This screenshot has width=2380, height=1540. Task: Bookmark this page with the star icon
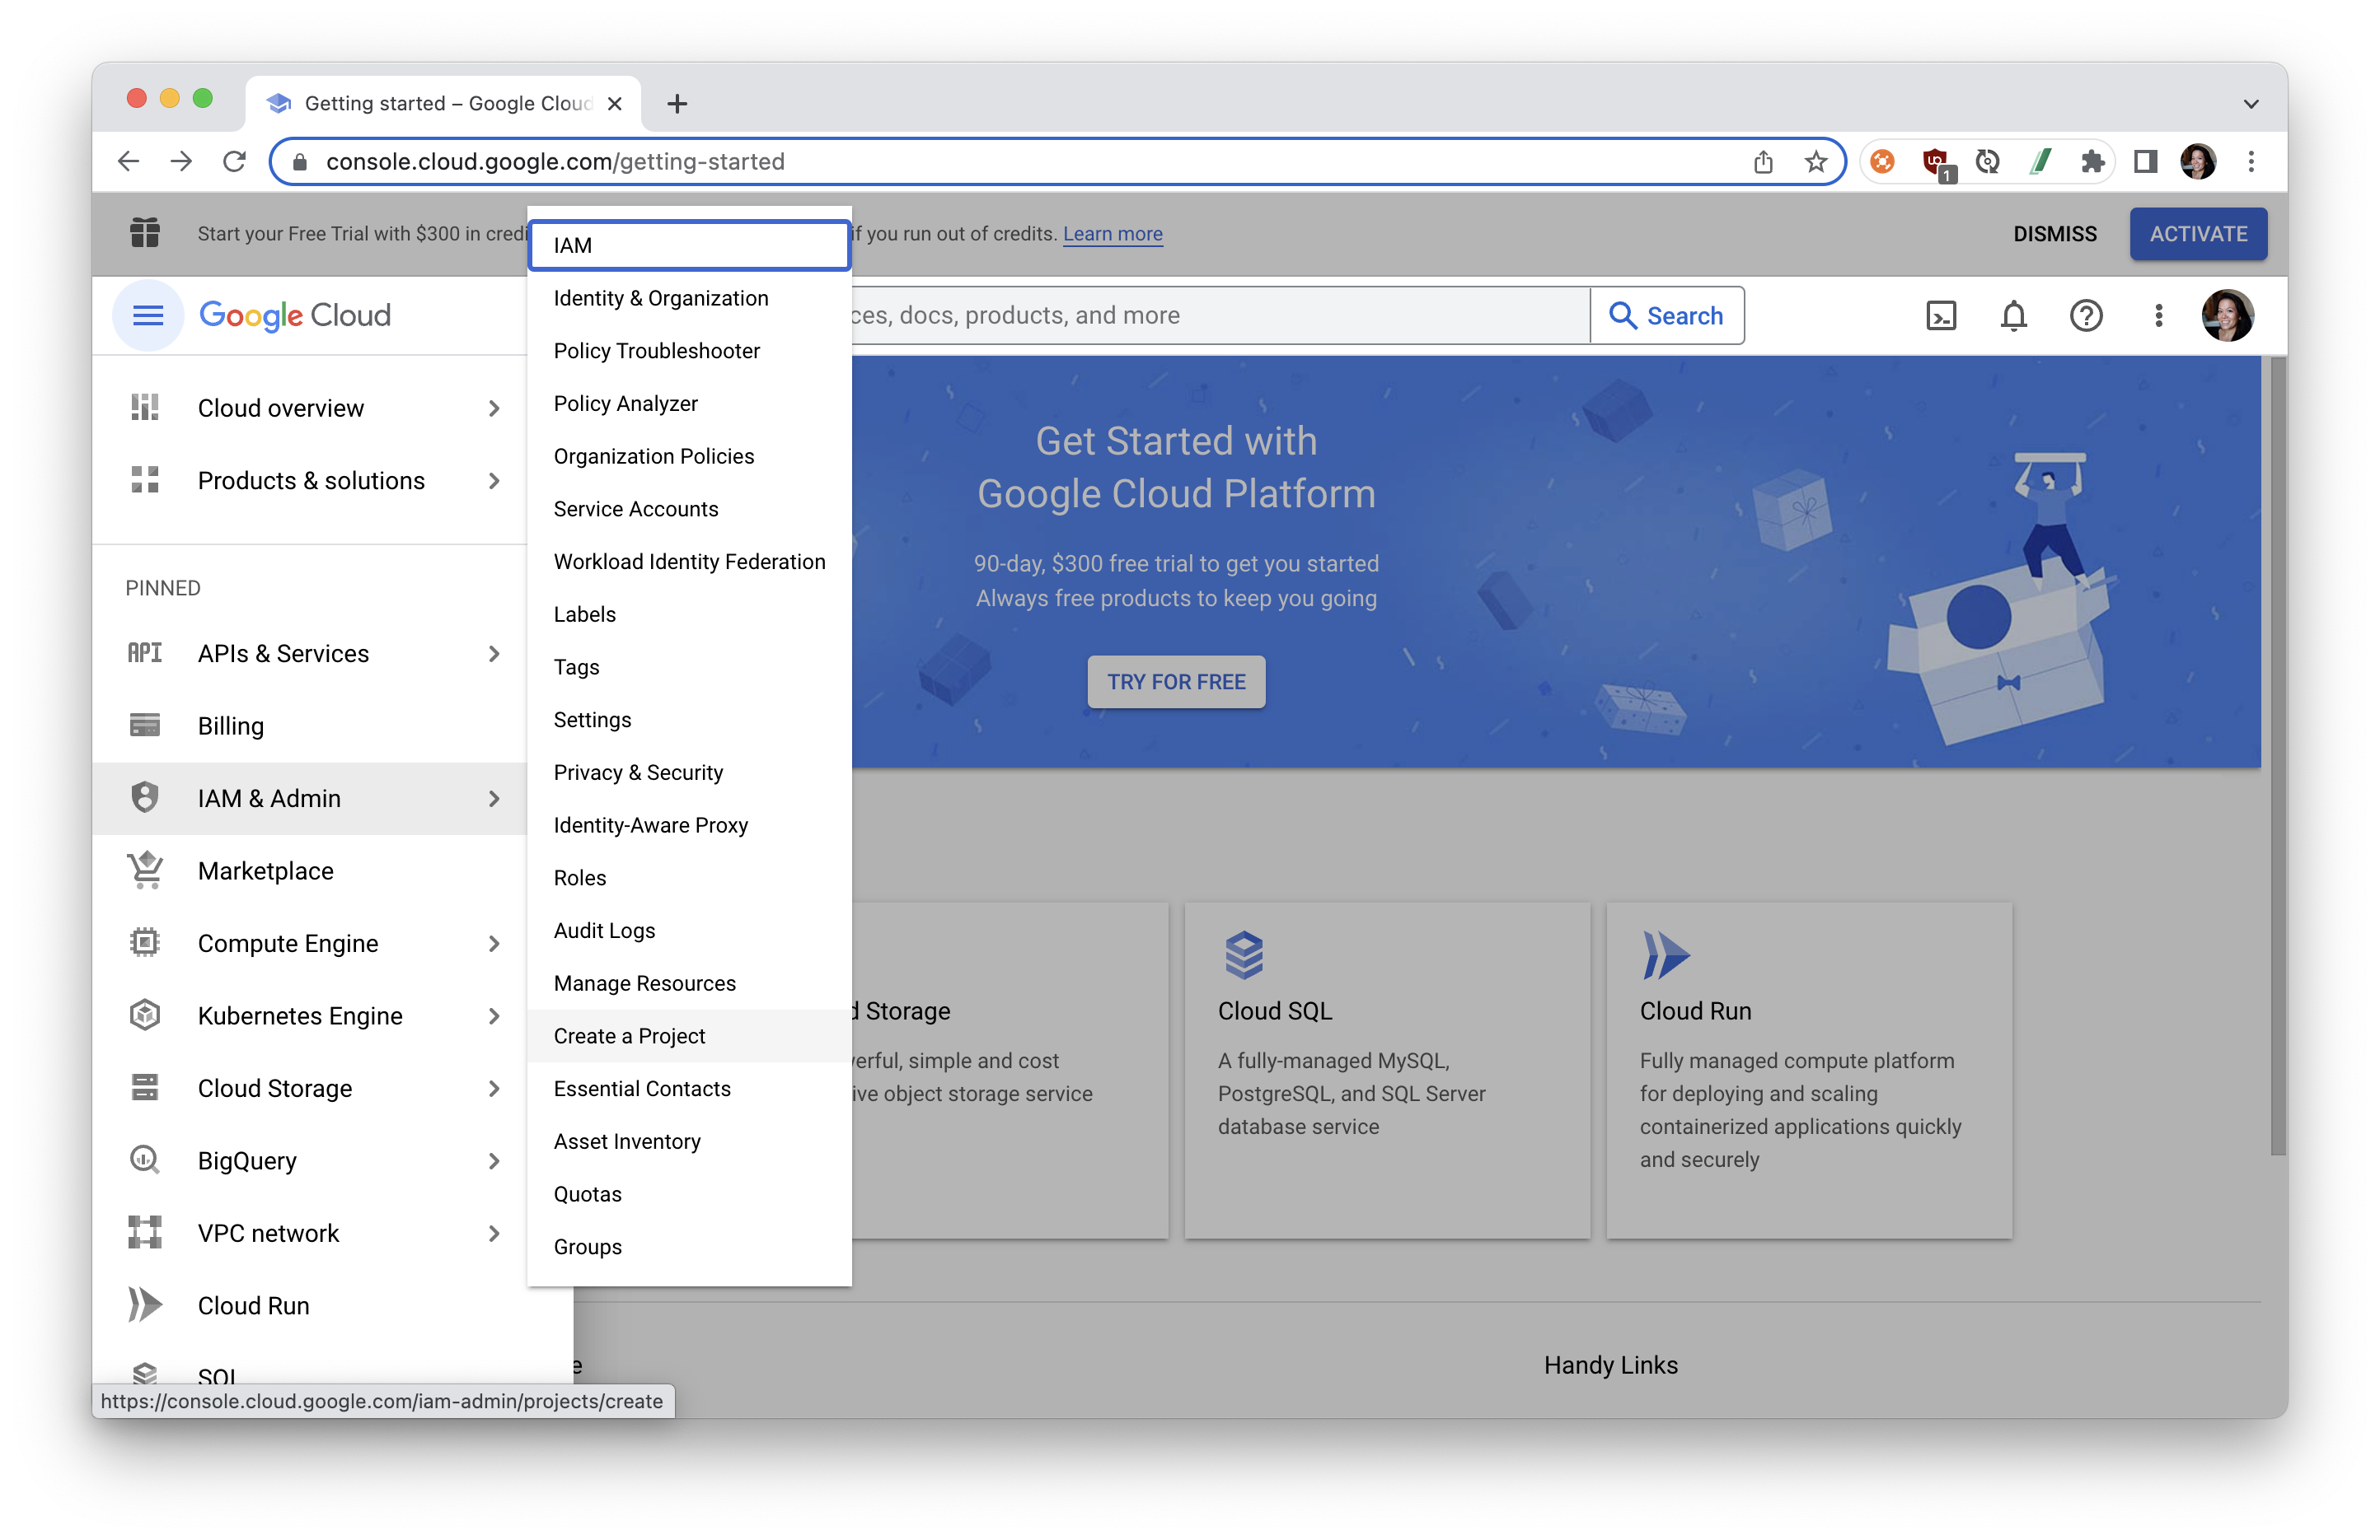pyautogui.click(x=1816, y=161)
